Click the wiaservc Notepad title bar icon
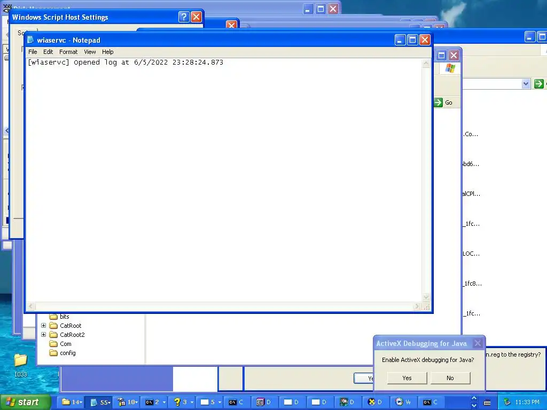Viewport: 547px width, 410px height. point(30,40)
